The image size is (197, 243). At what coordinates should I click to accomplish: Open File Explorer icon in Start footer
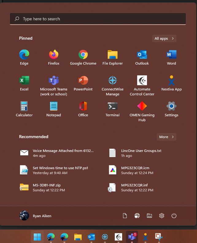(x=149, y=216)
